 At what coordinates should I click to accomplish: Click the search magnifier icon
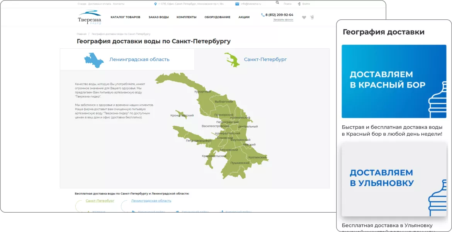277,2
